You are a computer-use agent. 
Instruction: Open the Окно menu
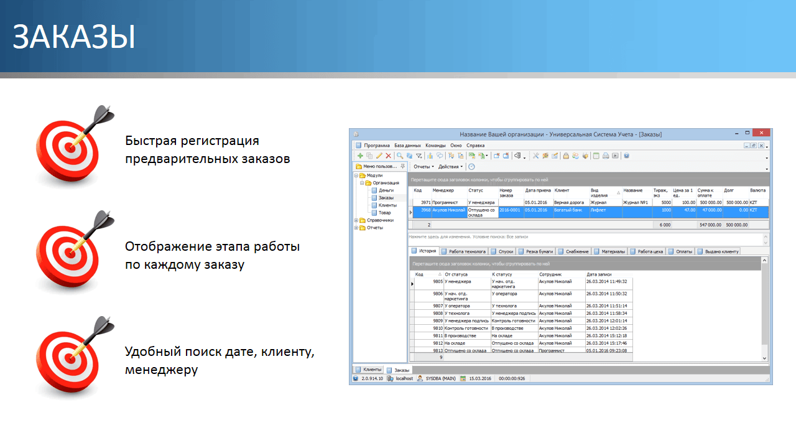click(456, 145)
